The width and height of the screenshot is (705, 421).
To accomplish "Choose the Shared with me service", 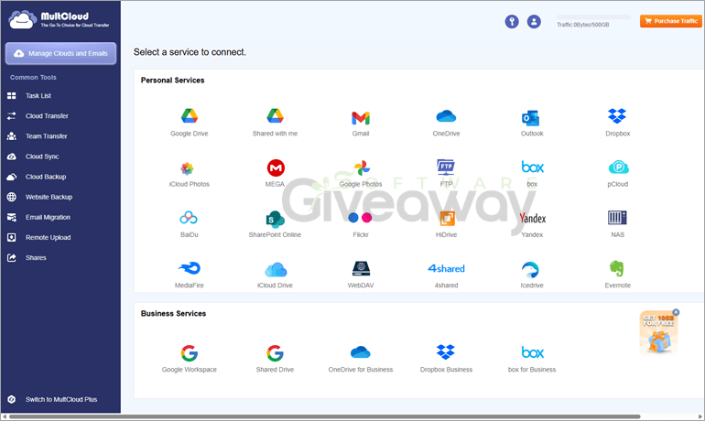I will (275, 116).
